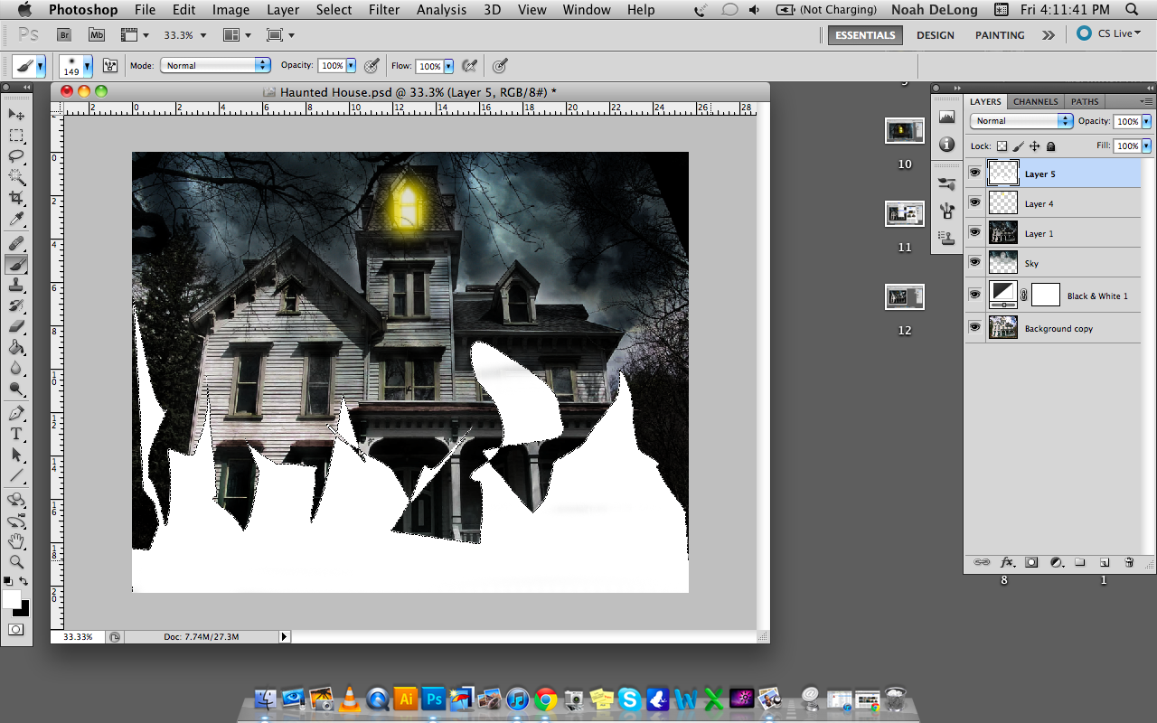Select the Dodge tool

coord(16,389)
